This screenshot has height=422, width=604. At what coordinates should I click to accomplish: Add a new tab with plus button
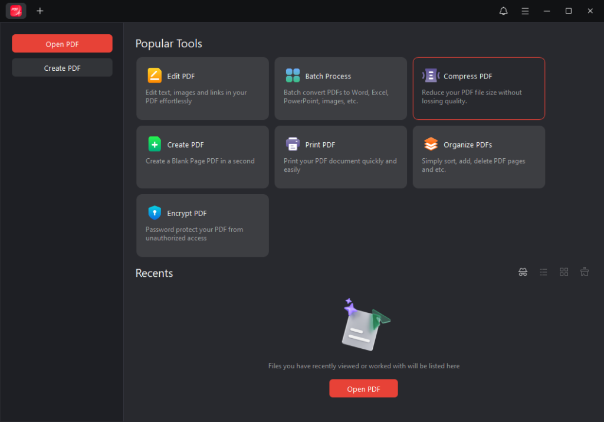coord(40,11)
